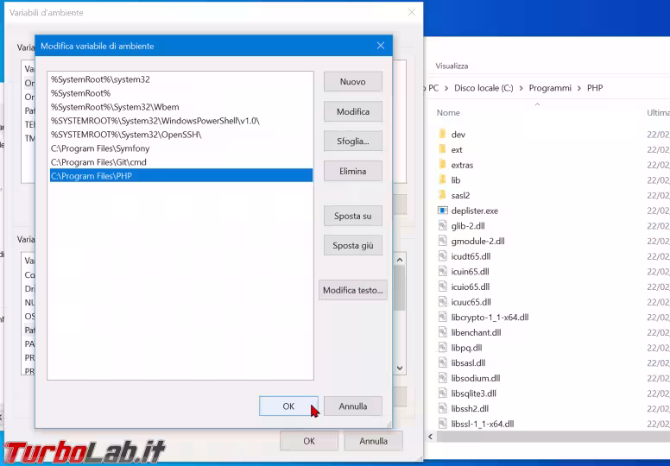The height and width of the screenshot is (466, 670).
Task: Click the Sfoglia... button
Action: pyautogui.click(x=352, y=142)
